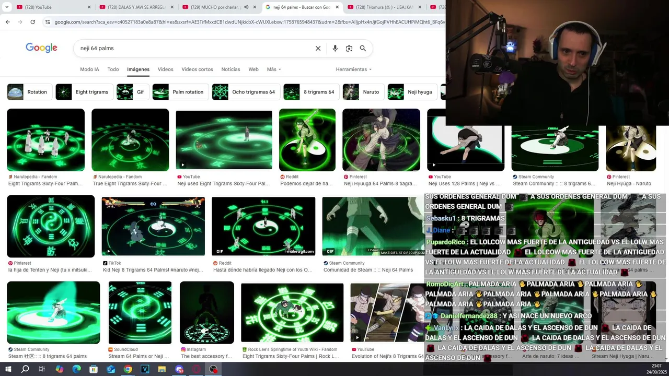The image size is (669, 376).
Task: Open TikTok Kid Neji 8 Trigrams thumbnail
Action: click(153, 226)
